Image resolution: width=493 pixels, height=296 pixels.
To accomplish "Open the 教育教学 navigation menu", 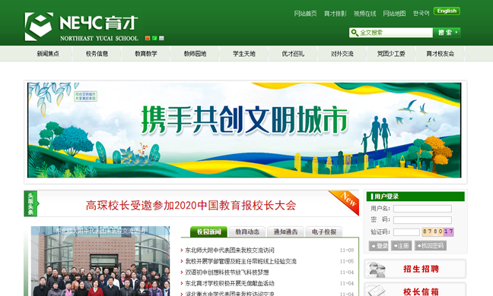I will 146,54.
